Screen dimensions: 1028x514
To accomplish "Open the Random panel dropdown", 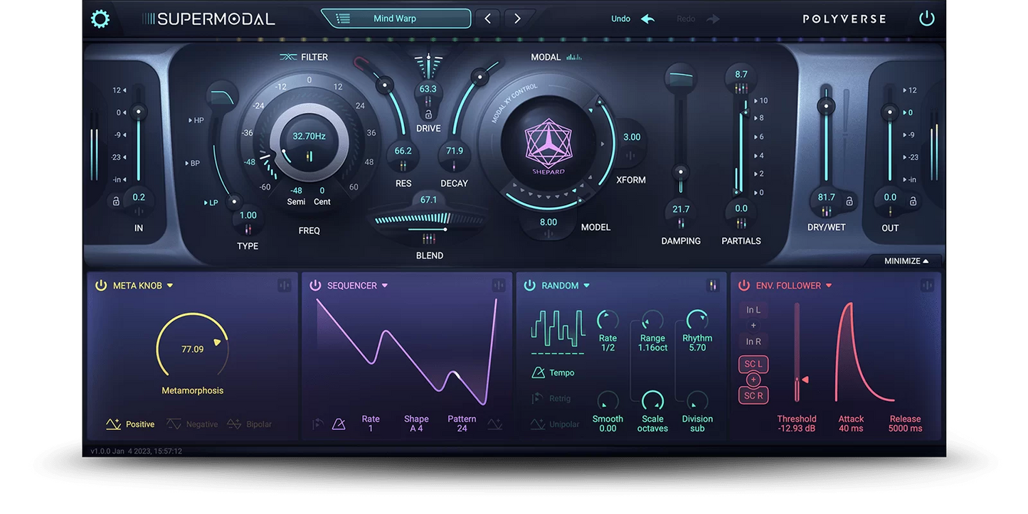I will pos(585,285).
